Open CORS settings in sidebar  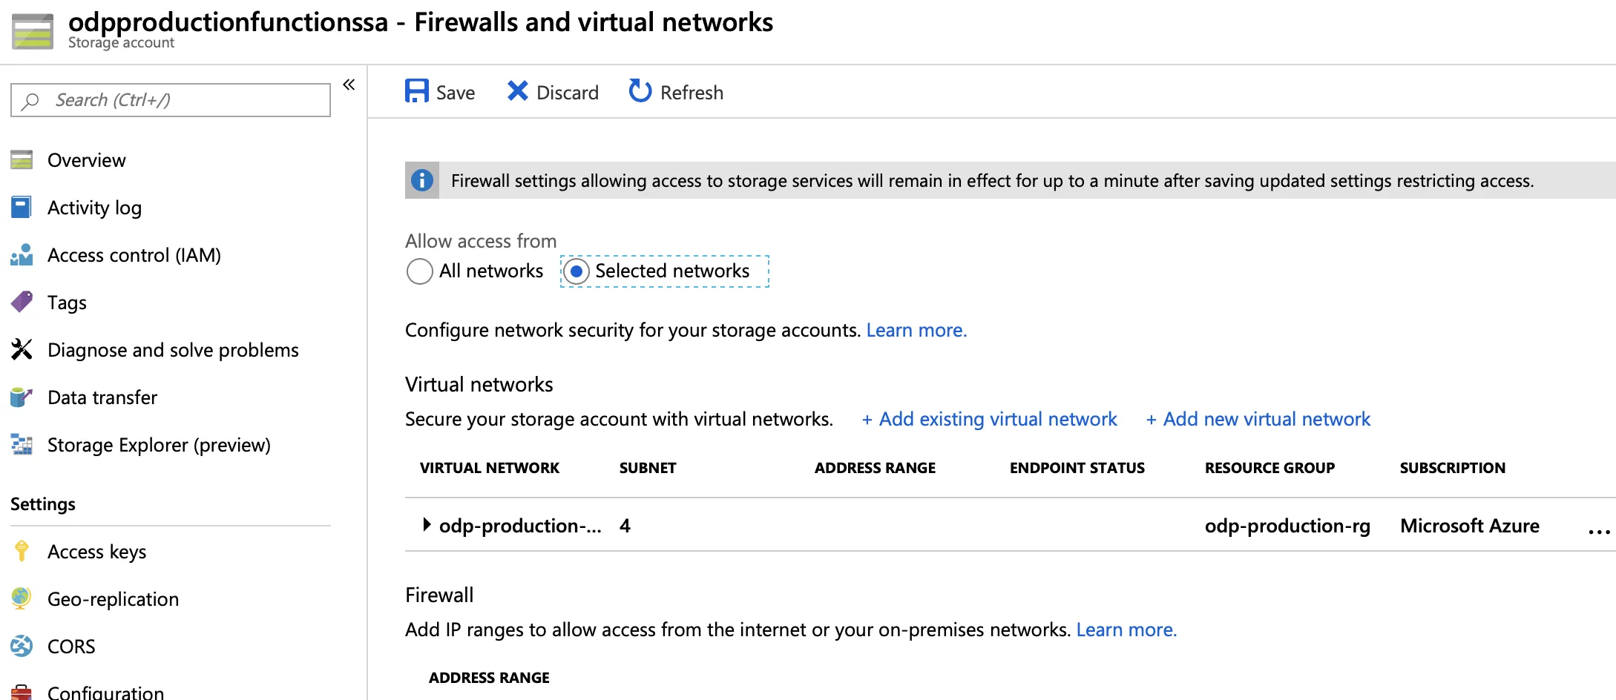(x=71, y=647)
